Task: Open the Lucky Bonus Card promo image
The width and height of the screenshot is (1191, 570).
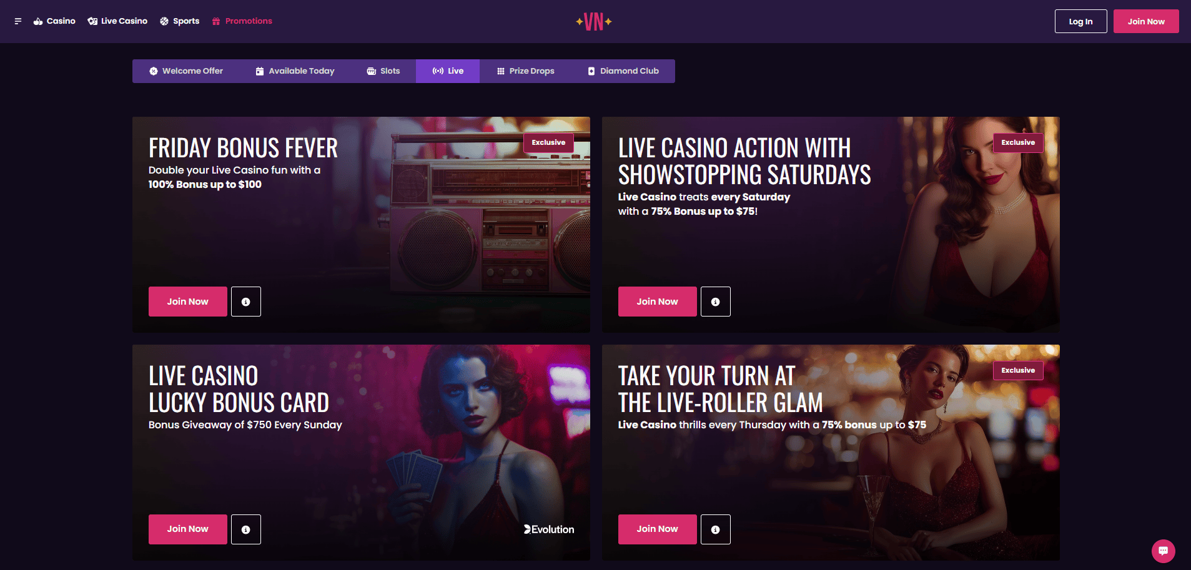Action: tap(361, 452)
